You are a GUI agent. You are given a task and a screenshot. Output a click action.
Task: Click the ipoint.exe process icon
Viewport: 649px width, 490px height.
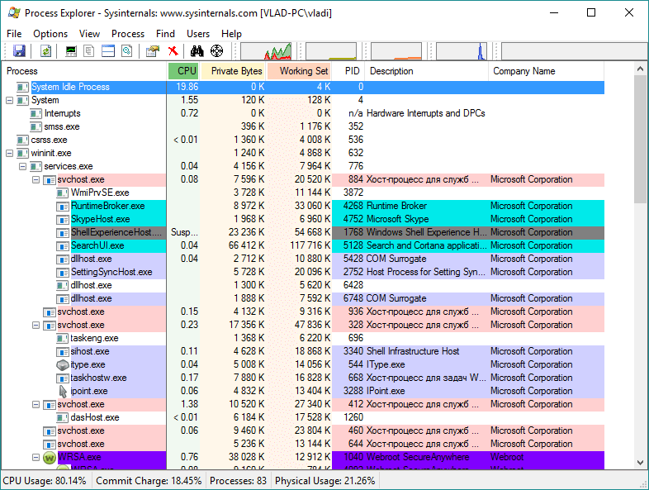pos(63,391)
